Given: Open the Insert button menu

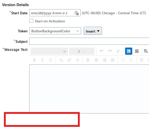Looking at the screenshot, I should tap(93, 31).
